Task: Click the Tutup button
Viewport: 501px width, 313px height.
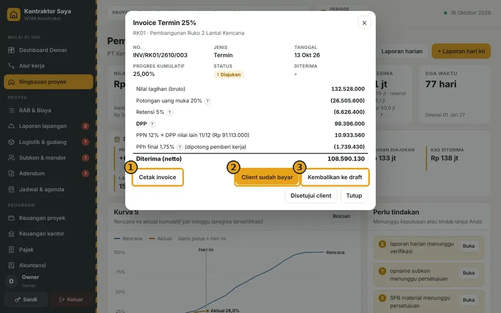Action: point(354,195)
